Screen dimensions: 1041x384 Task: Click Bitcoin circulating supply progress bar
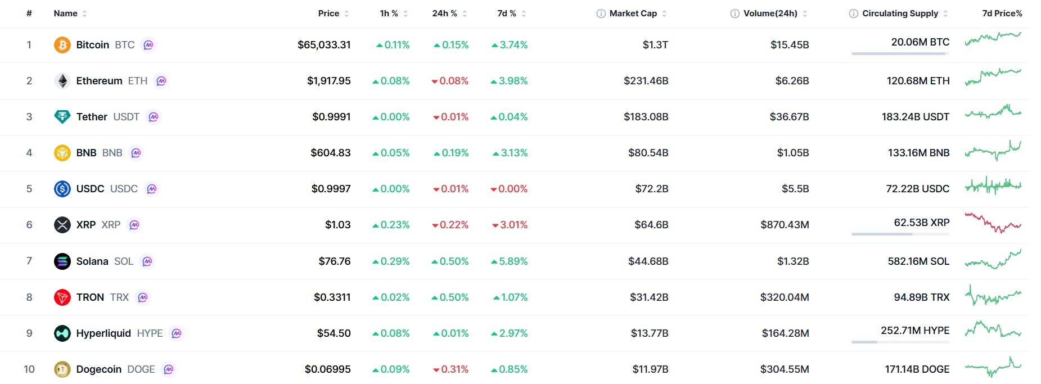[x=900, y=53]
